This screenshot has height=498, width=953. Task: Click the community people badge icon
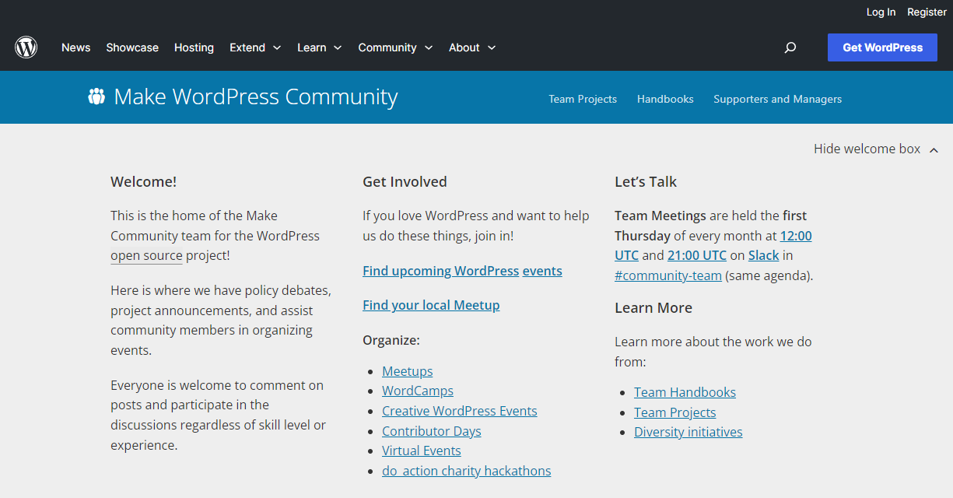96,96
